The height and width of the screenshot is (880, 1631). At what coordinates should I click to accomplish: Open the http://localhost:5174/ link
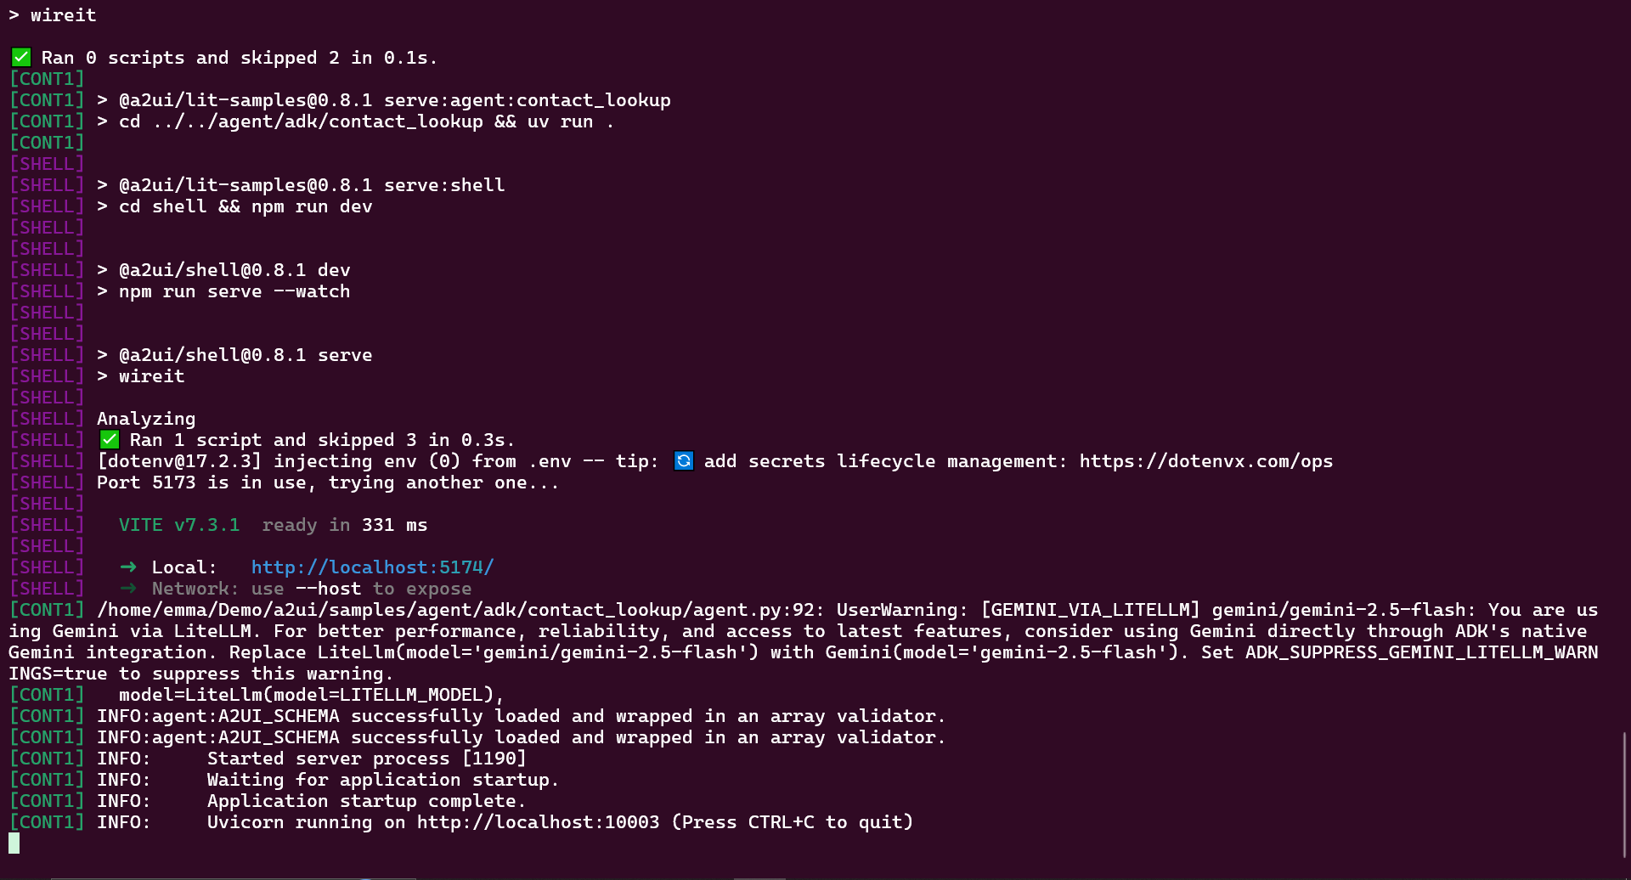point(372,567)
